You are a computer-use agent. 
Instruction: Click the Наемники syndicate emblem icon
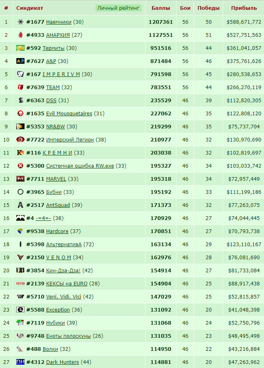(x=20, y=22)
